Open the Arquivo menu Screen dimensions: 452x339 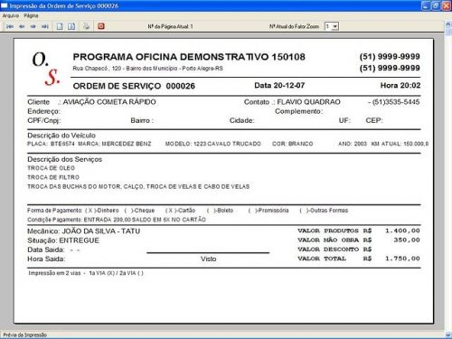point(11,15)
